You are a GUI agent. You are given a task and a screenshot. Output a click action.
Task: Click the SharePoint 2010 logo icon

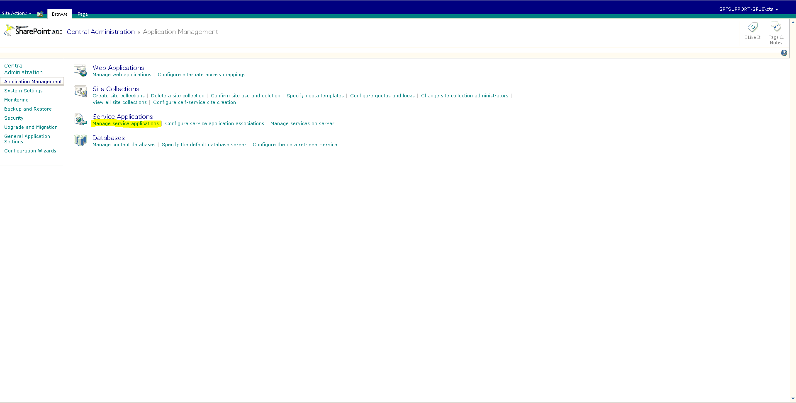(x=33, y=30)
